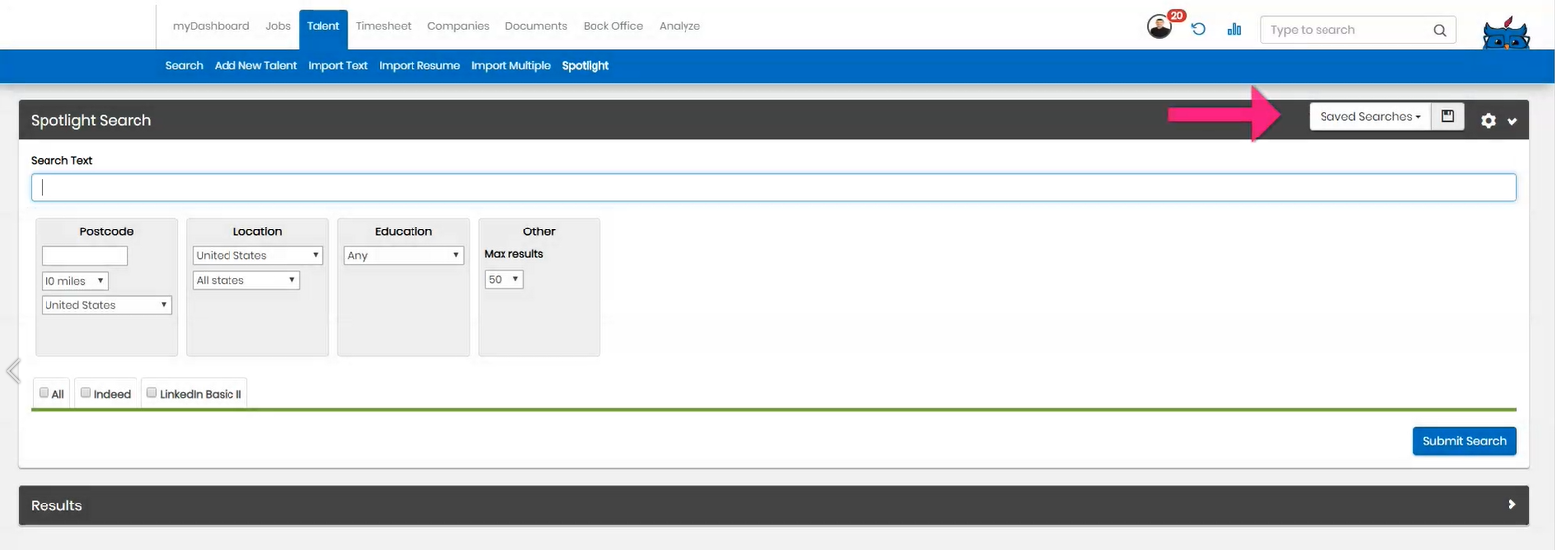Expand the Results panel arrow
This screenshot has width=1555, height=550.
point(1511,504)
